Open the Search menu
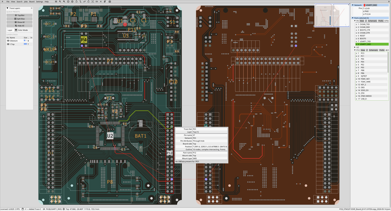The width and height of the screenshot is (391, 211). point(20,2)
